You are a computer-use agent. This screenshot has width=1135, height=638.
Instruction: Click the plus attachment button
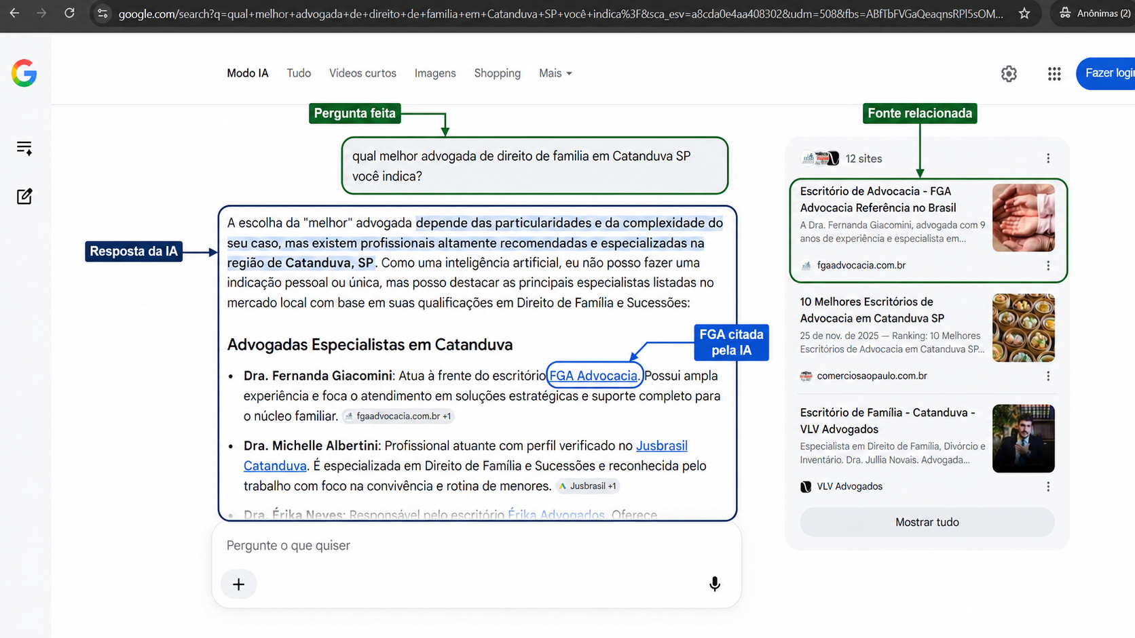238,584
